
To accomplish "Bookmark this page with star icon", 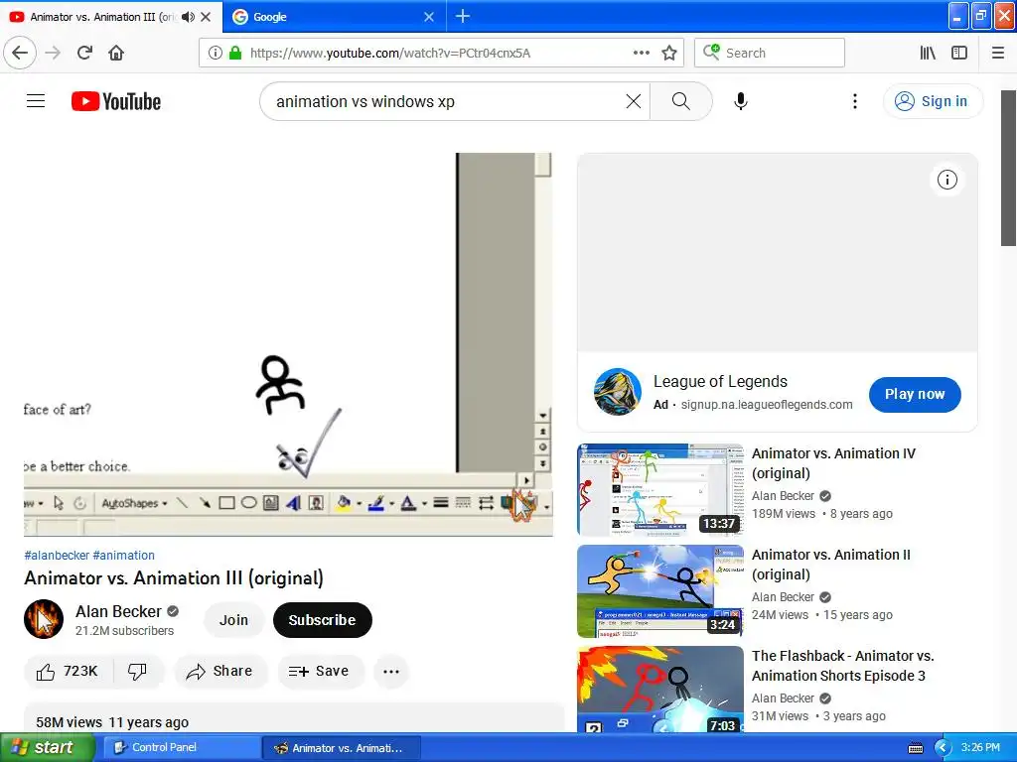I will tap(669, 53).
